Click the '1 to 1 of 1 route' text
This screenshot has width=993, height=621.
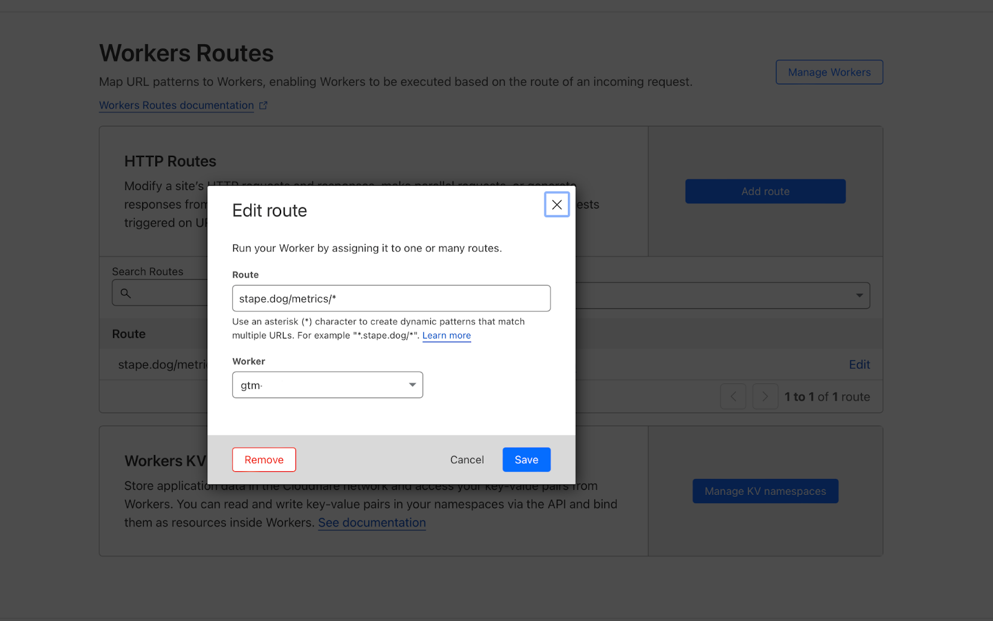click(x=827, y=397)
